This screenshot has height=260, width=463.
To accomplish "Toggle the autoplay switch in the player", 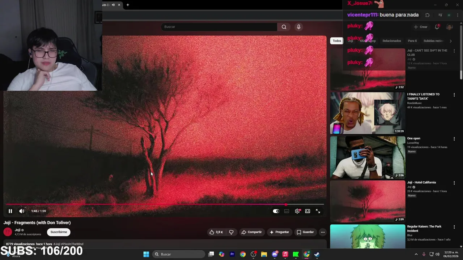I will (276, 211).
